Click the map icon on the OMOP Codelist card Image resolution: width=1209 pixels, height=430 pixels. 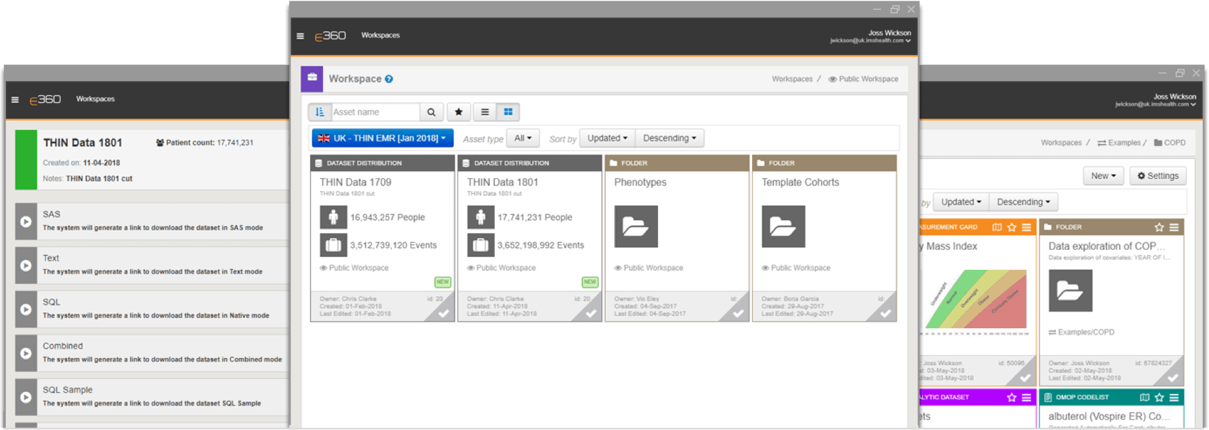tap(1145, 398)
